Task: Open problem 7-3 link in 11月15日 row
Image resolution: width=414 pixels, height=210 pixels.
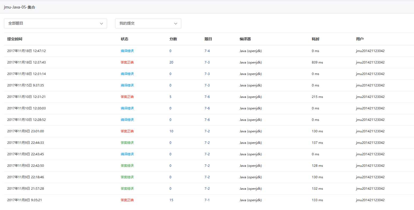Action: pos(207,85)
